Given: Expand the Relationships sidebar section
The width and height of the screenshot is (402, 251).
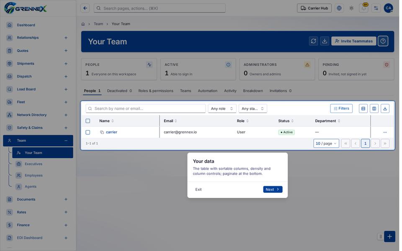Looking at the screenshot, I should 66,38.
